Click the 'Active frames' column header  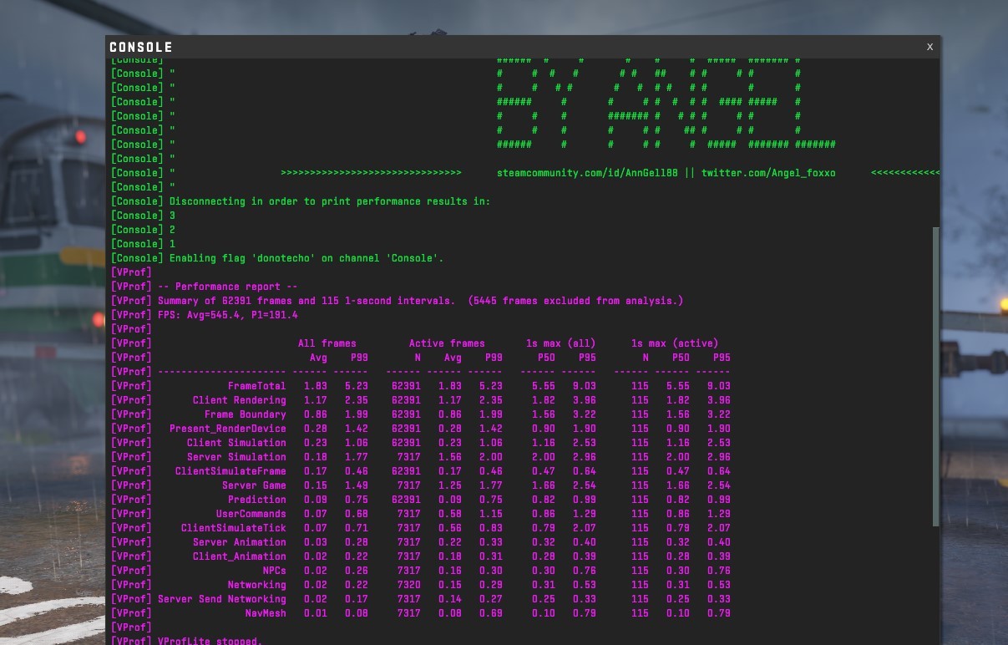pos(447,343)
